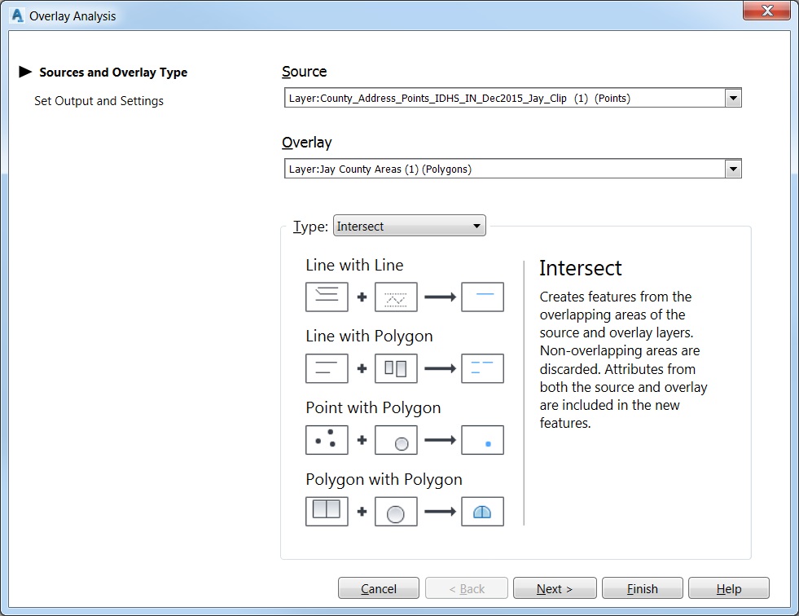Click the Overlay field label
Image resolution: width=799 pixels, height=616 pixels.
[x=307, y=143]
